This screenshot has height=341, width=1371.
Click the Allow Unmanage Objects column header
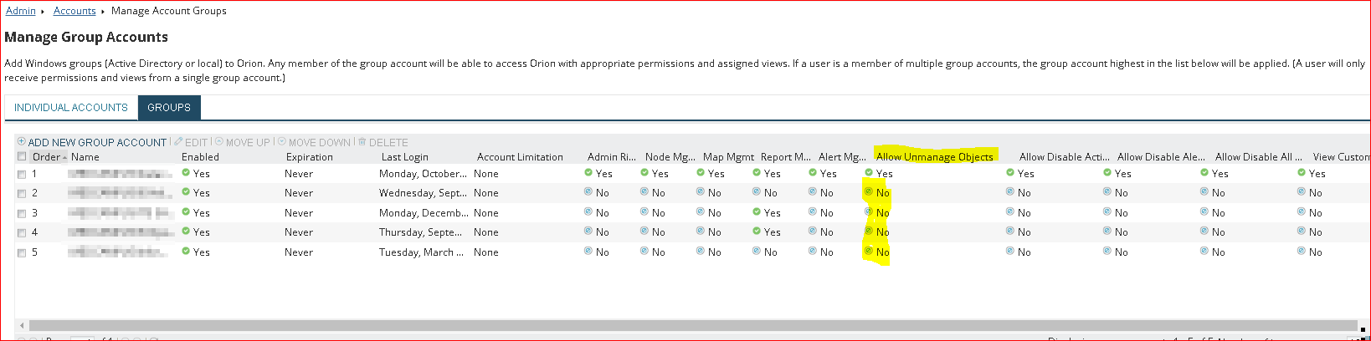934,156
